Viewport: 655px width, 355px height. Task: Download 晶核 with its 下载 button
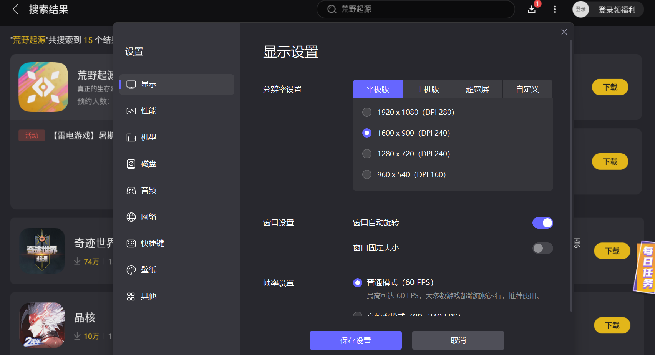click(x=612, y=325)
